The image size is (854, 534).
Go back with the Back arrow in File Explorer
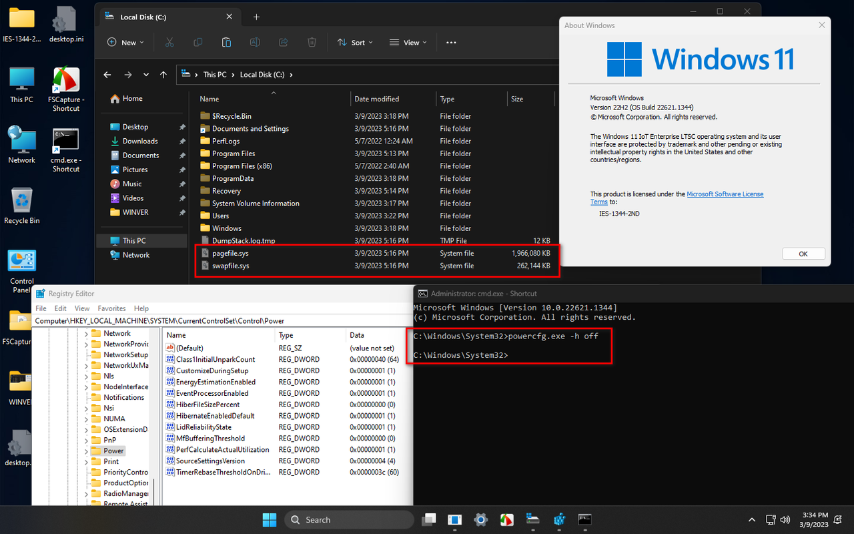[107, 75]
